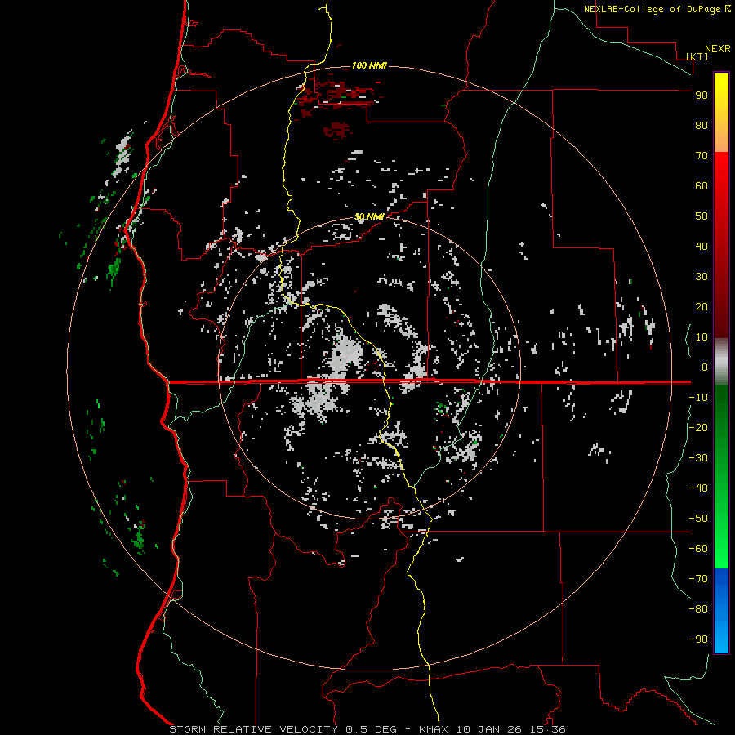The height and width of the screenshot is (735, 735).
Task: Click the -60 value on velocity scale
Action: pos(698,549)
